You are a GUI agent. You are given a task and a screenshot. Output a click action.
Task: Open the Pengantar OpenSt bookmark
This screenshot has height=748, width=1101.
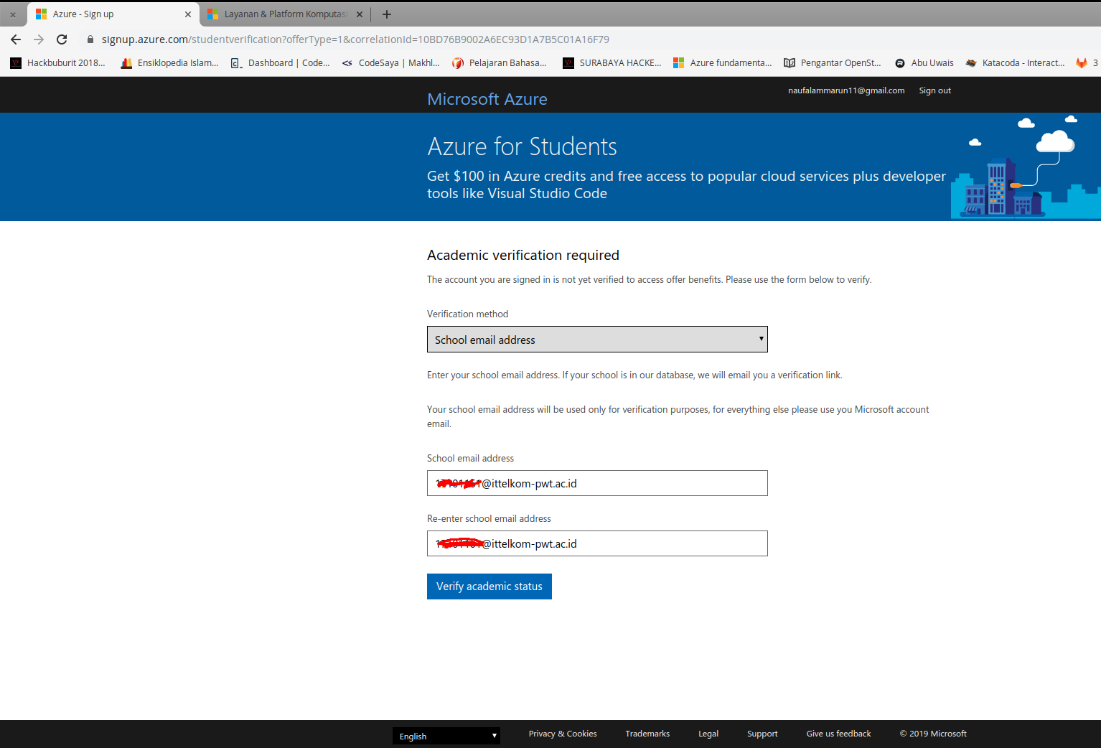tap(833, 63)
